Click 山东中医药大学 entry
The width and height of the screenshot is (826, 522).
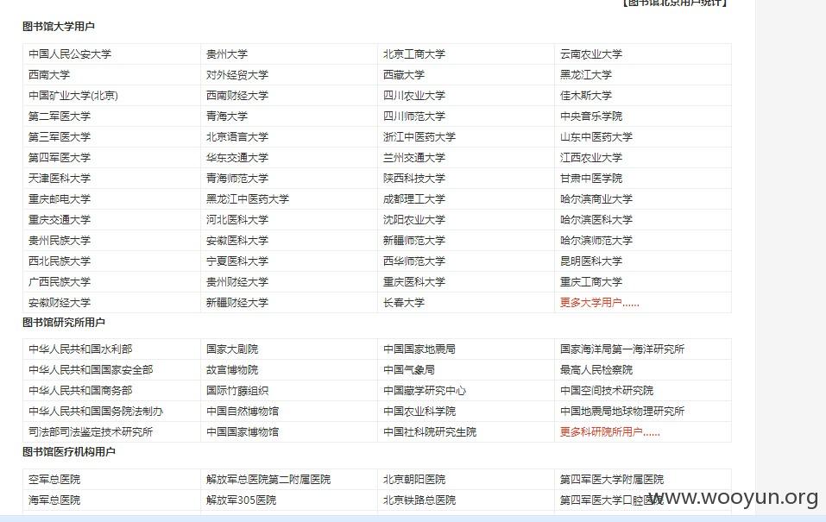tap(596, 137)
